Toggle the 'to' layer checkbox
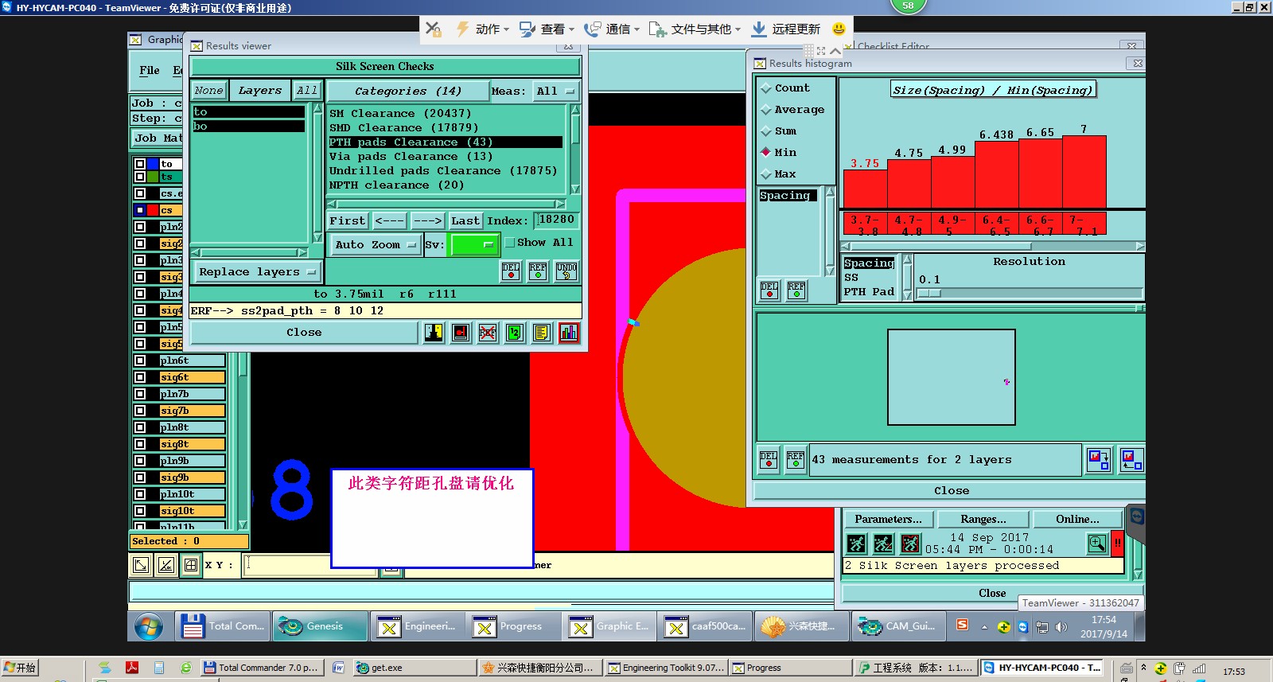 tap(140, 164)
